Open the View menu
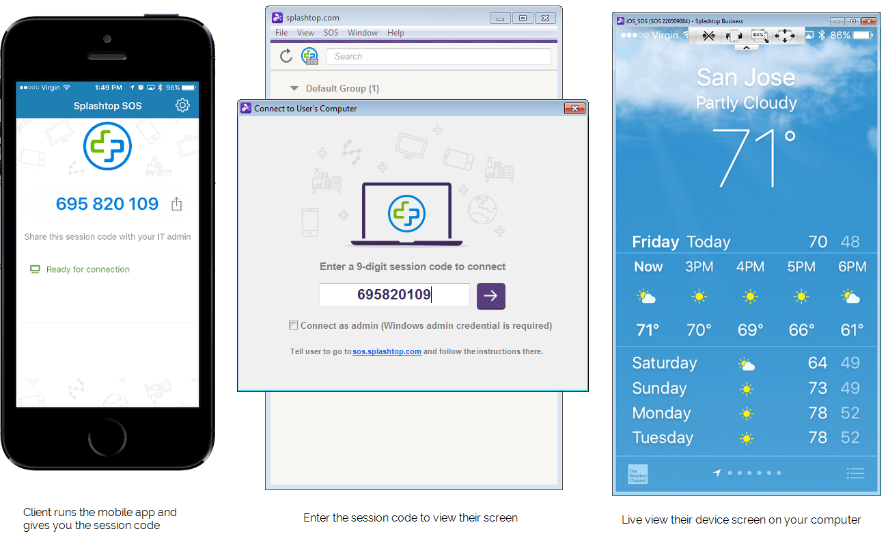Screen dimensions: 888x540 pyautogui.click(x=306, y=33)
